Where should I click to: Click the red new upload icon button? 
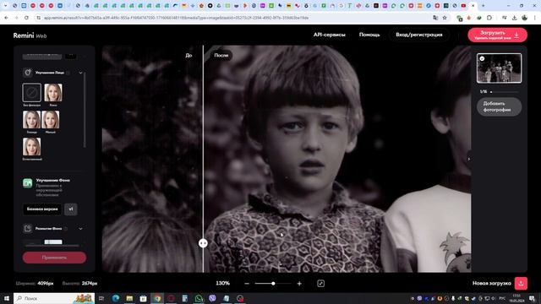tap(521, 284)
